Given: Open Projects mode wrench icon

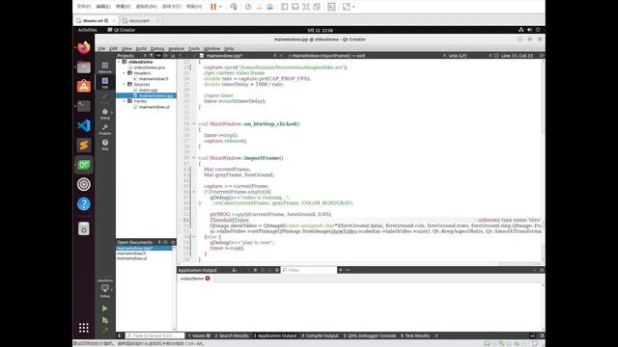Looking at the screenshot, I should (x=105, y=129).
